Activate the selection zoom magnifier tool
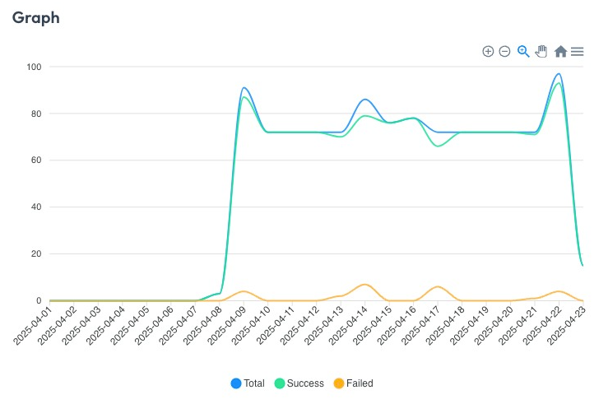608x404 pixels. (523, 51)
